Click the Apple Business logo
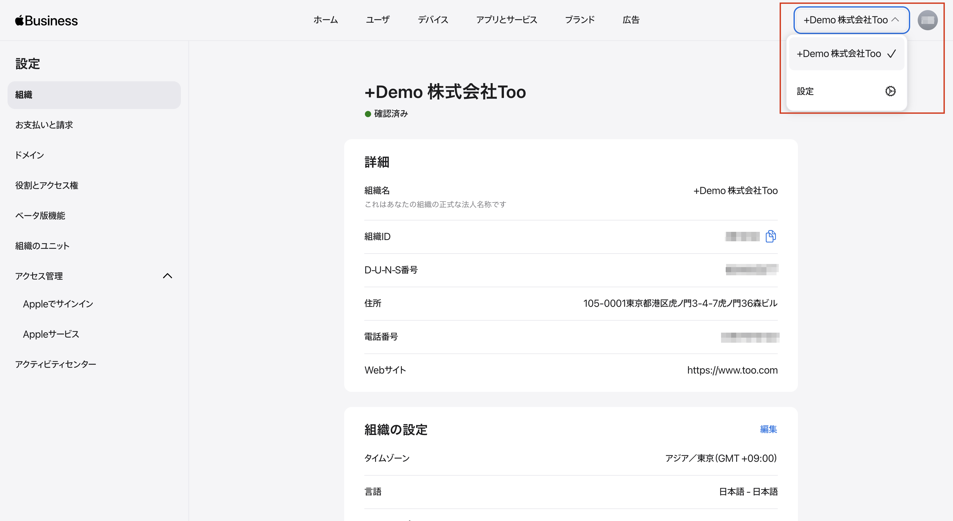The image size is (953, 521). 46,20
